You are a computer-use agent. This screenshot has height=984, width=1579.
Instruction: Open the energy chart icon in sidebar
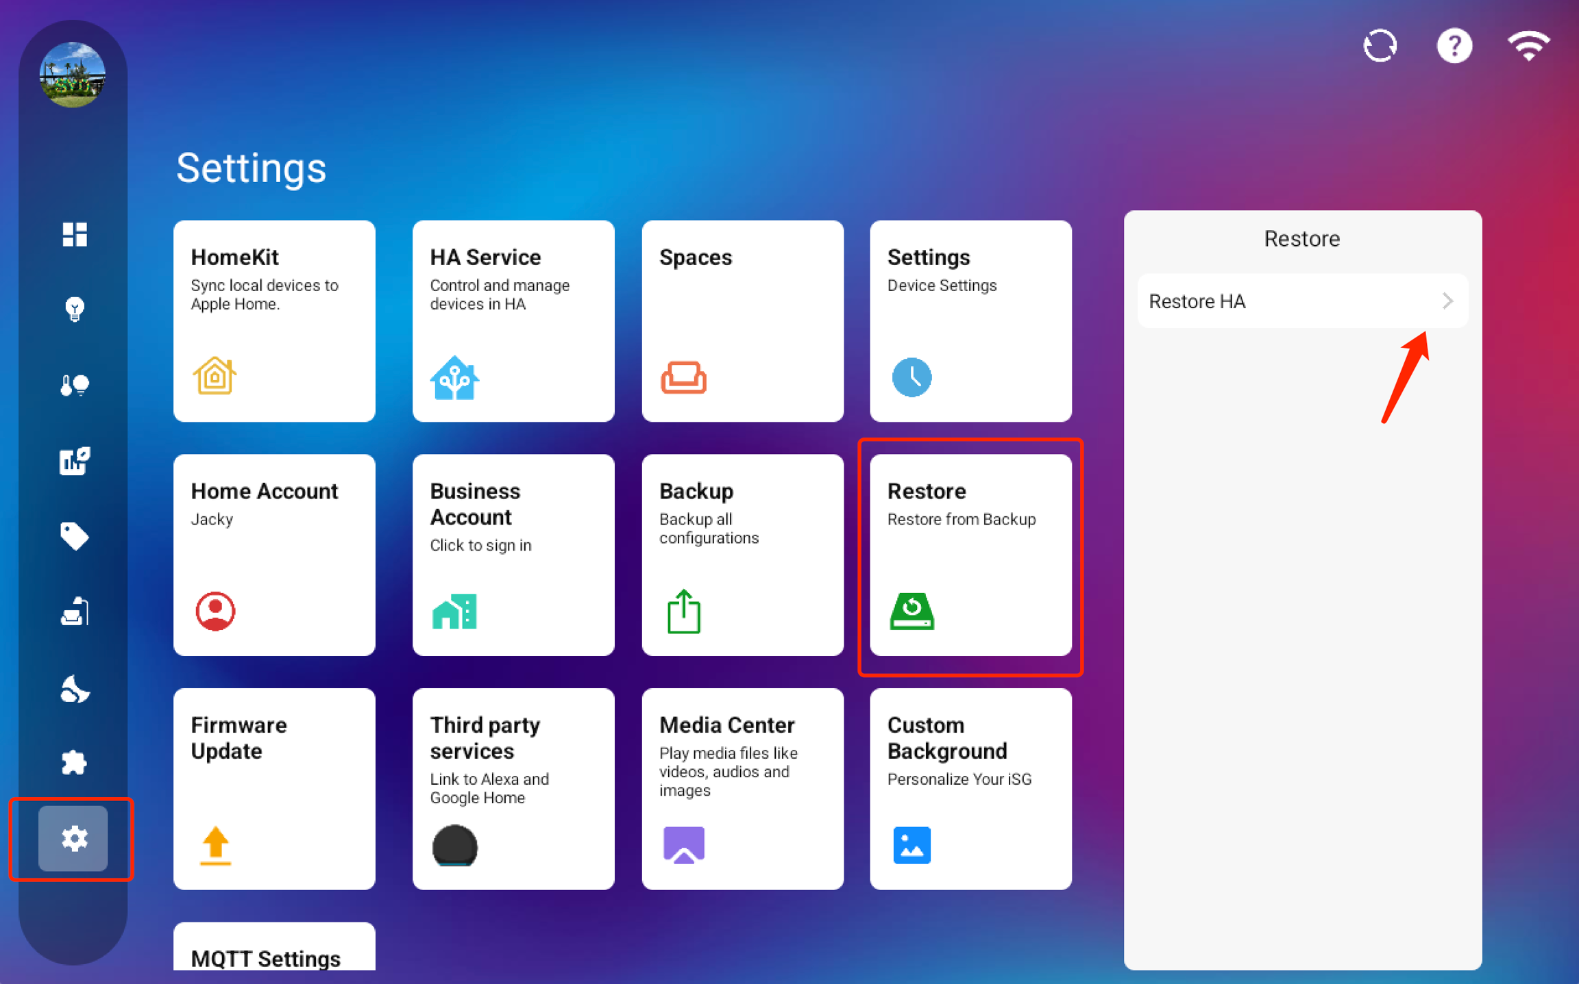pos(74,460)
